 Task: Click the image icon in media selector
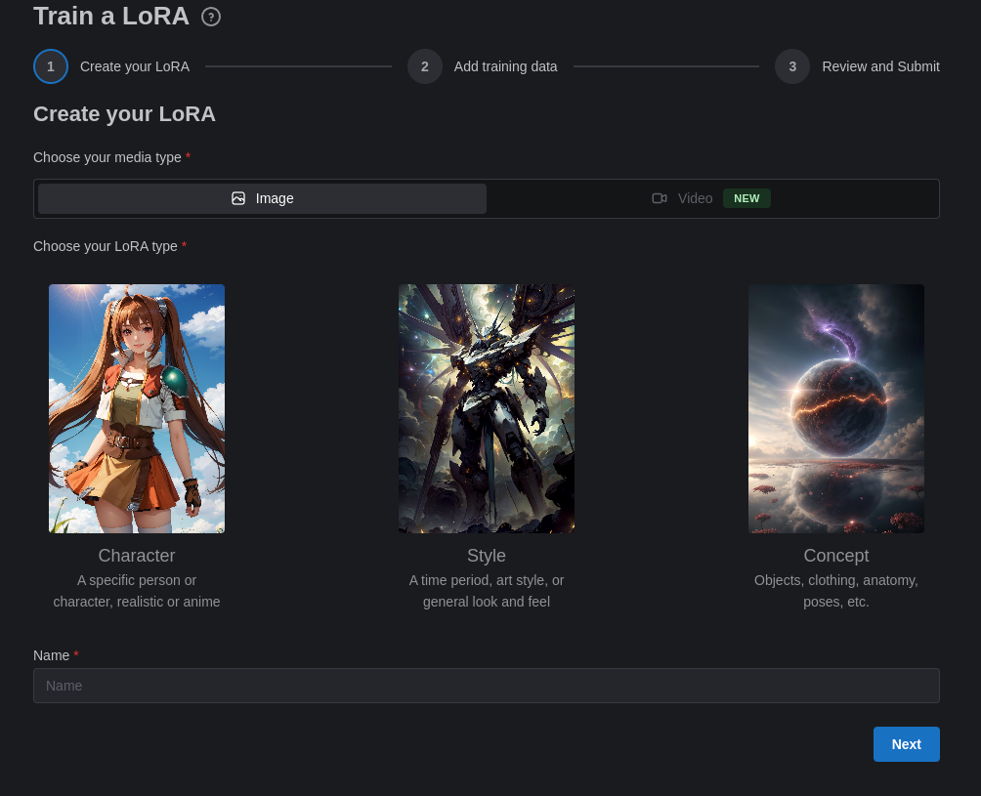tap(238, 198)
